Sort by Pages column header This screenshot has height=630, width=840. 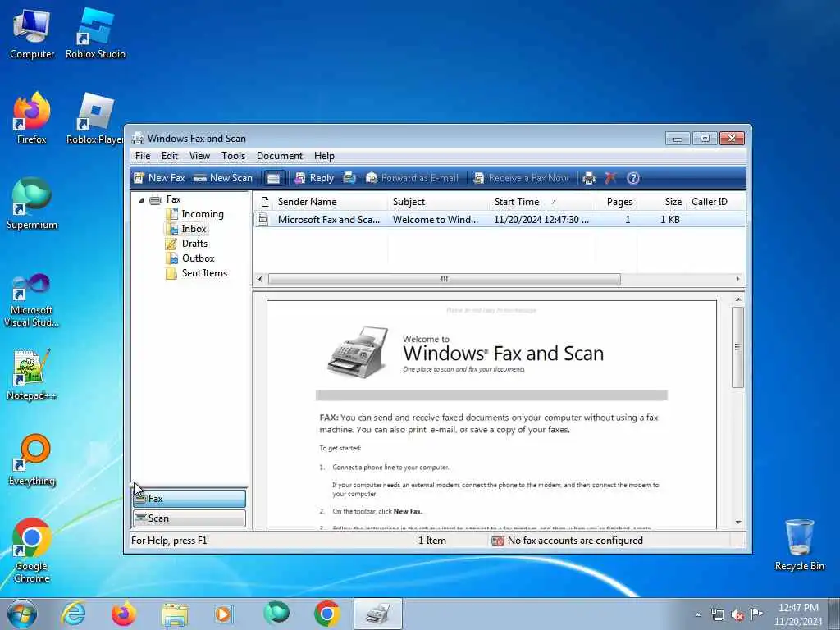coord(616,202)
